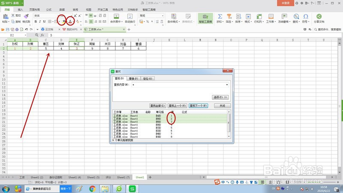Click Merge and Center (合并居中) icon
The width and height of the screenshot is (343, 193).
(116, 16)
